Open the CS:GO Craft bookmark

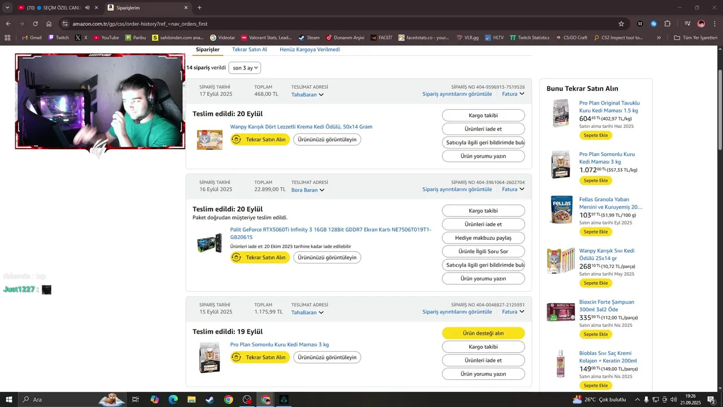point(572,37)
